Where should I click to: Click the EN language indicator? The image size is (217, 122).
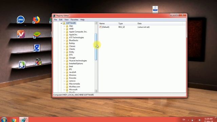pyautogui.click(x=184, y=120)
